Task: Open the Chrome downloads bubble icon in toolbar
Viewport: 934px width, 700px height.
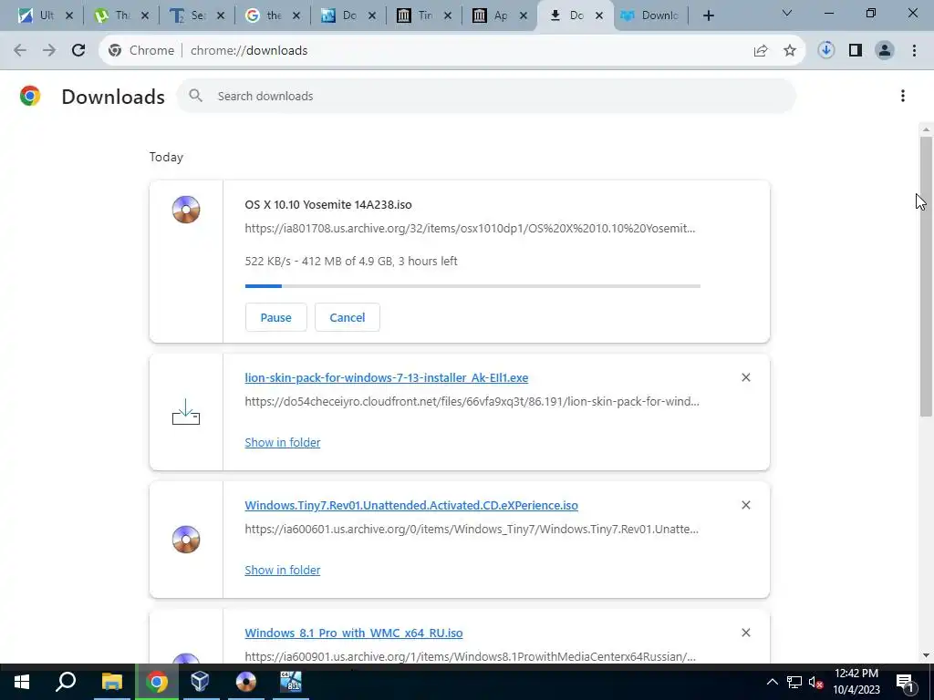Action: tap(825, 51)
